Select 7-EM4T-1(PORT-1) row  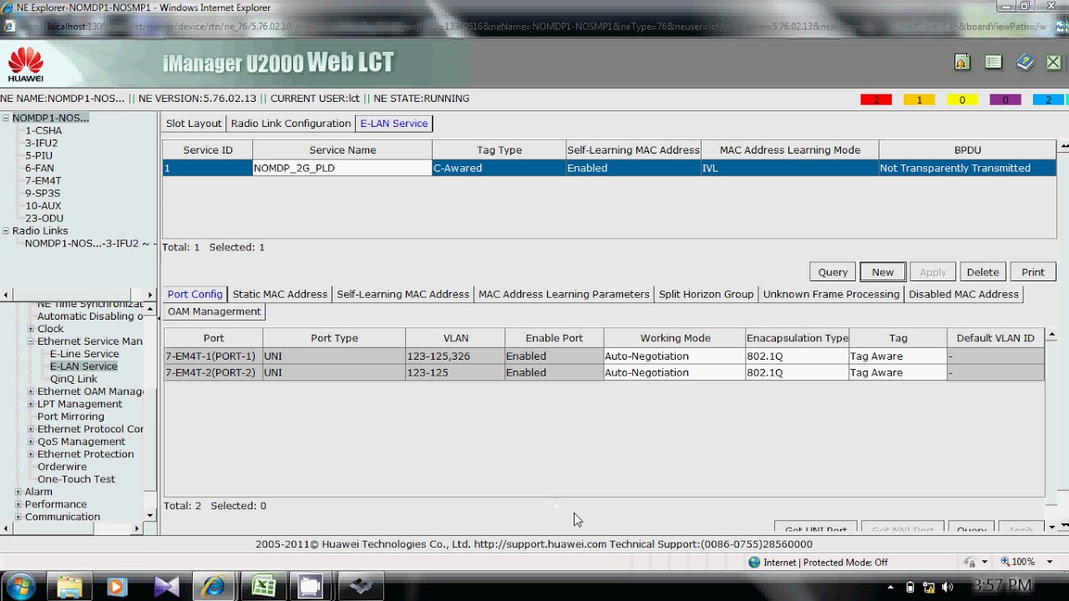pyautogui.click(x=604, y=356)
